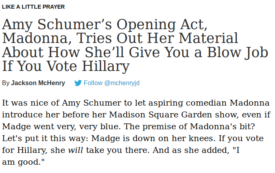Open the "Like a Little Prayer" tag

pos(33,7)
